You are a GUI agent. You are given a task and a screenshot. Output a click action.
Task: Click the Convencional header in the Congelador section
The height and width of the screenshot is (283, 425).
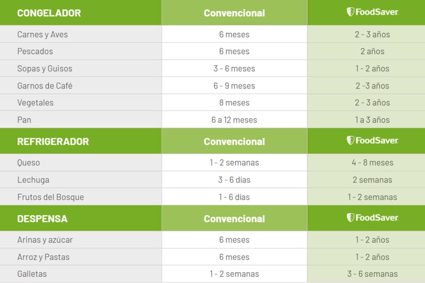coord(234,13)
